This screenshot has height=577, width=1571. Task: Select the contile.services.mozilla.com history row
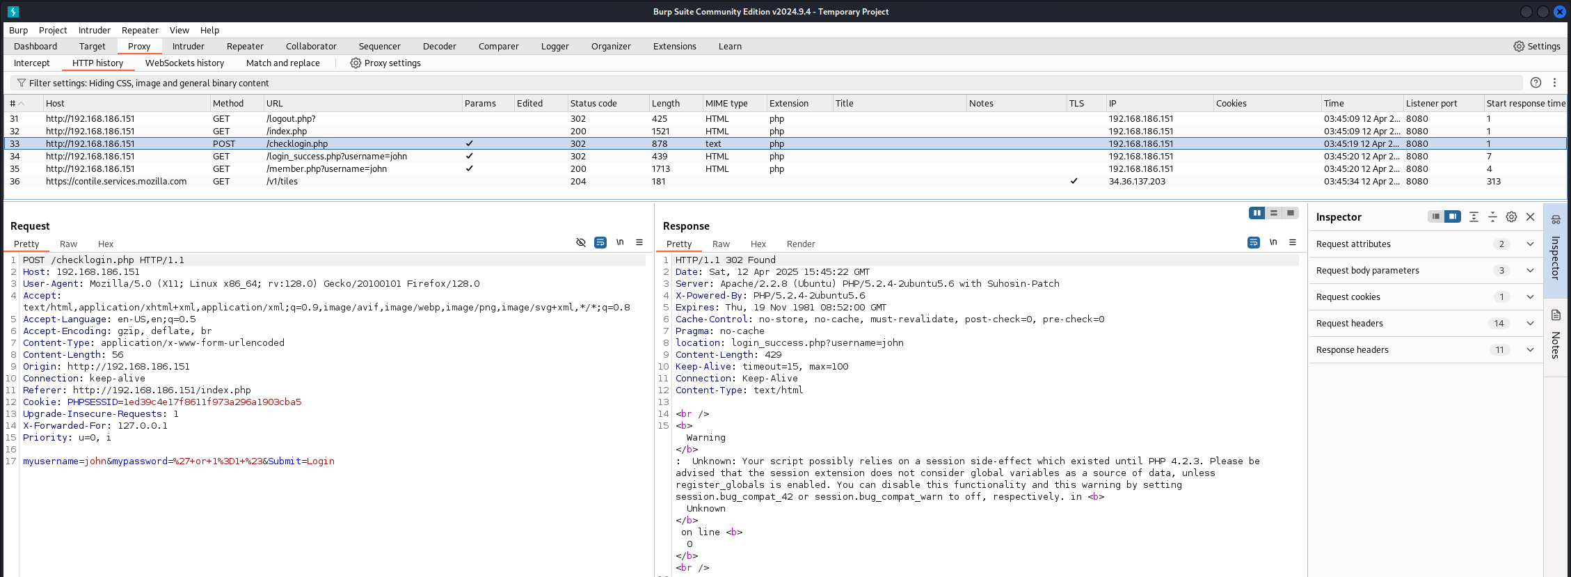pos(785,181)
